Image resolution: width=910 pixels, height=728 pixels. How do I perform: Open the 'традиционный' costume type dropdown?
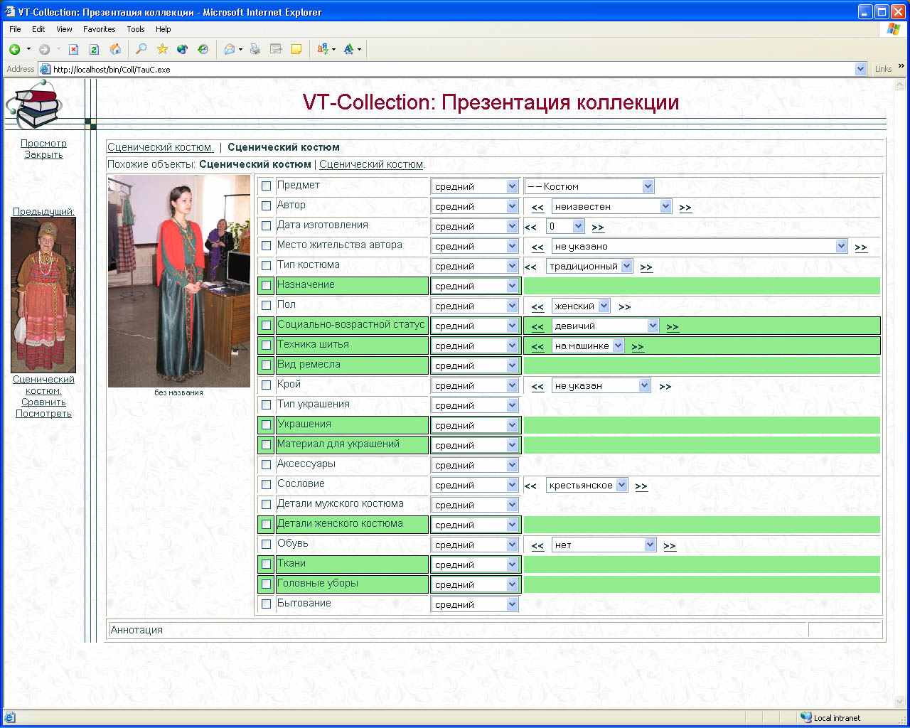589,266
